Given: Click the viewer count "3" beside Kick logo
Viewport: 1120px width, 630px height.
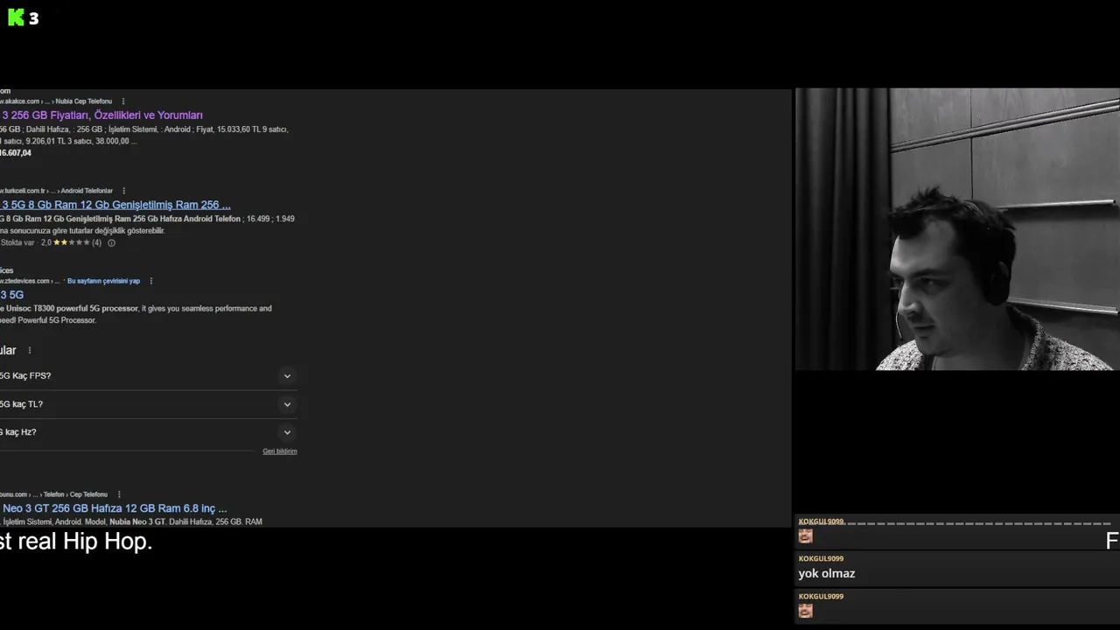Looking at the screenshot, I should coord(34,18).
